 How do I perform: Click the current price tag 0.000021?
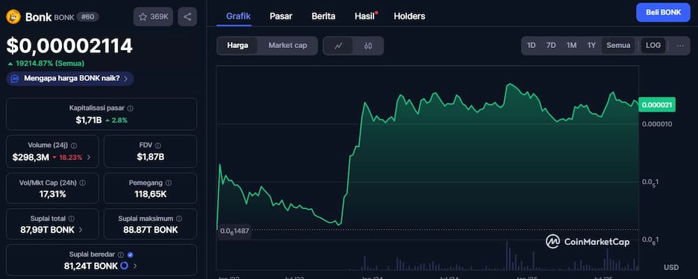click(657, 104)
